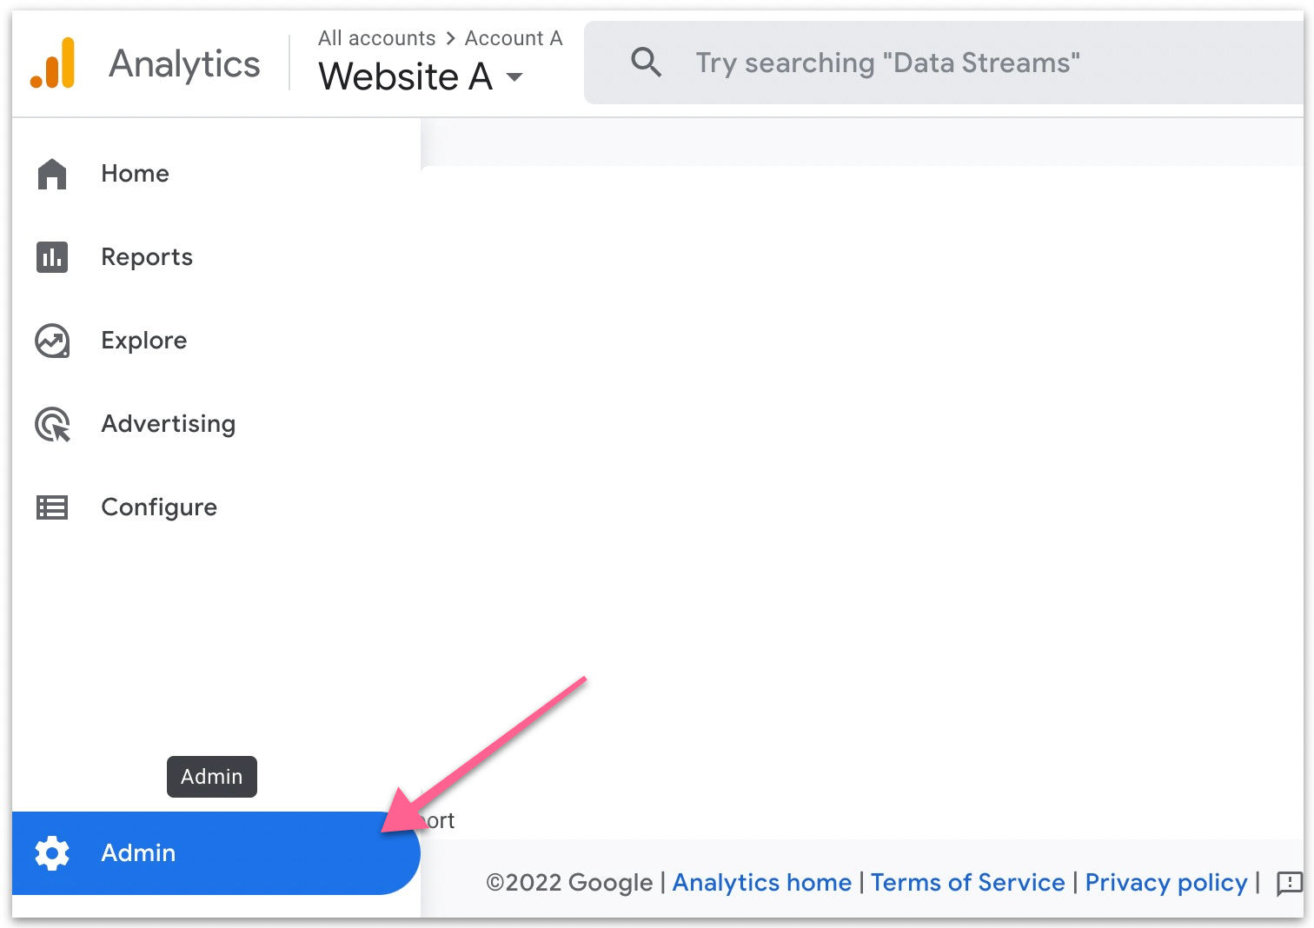Screen dimensions: 1314x928
Task: Click the Google Analytics logo icon
Action: [x=53, y=63]
